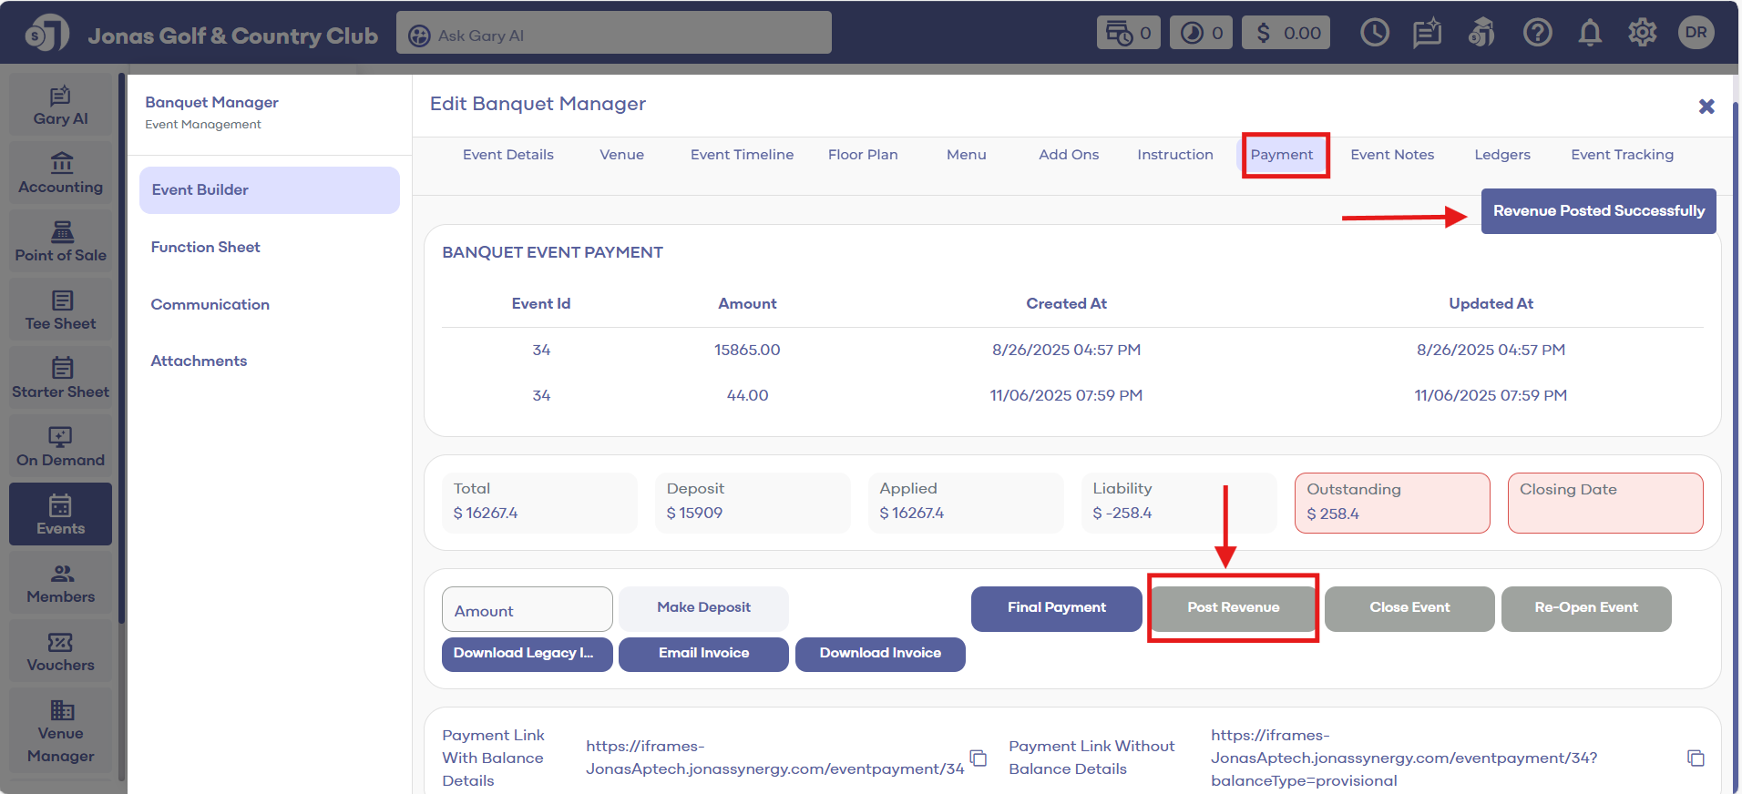Click the help question mark icon
This screenshot has height=794, width=1742.
1537,34
